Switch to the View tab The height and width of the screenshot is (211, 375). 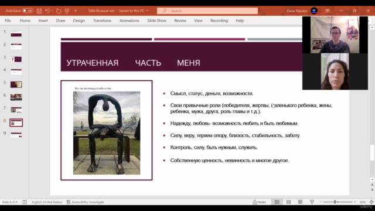(198, 21)
